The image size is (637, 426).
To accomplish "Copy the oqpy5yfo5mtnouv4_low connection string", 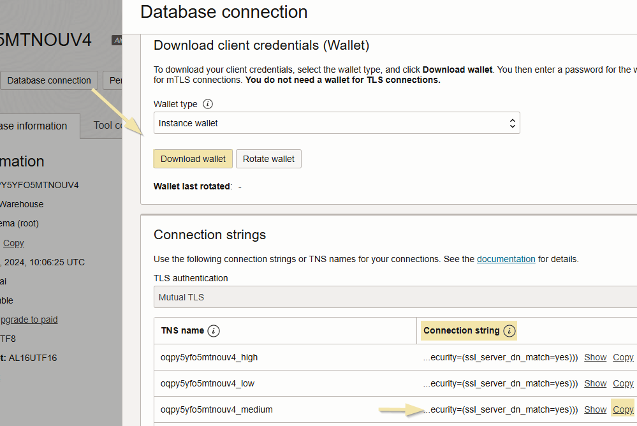I will [623, 383].
